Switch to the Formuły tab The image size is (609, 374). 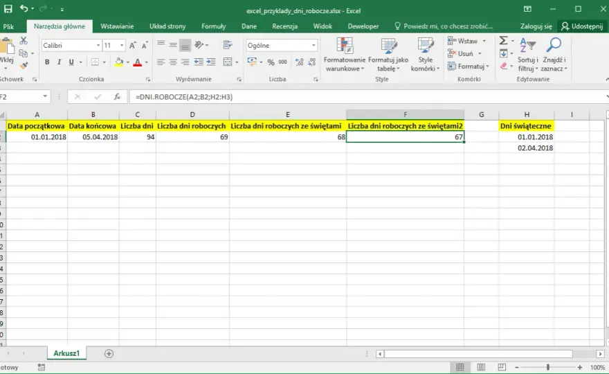coord(213,26)
